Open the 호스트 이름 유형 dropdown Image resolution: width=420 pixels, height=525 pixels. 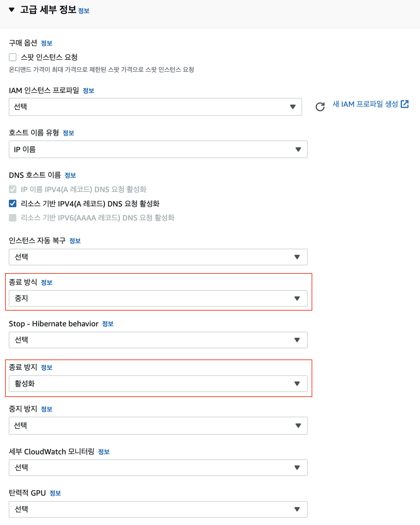point(158,150)
